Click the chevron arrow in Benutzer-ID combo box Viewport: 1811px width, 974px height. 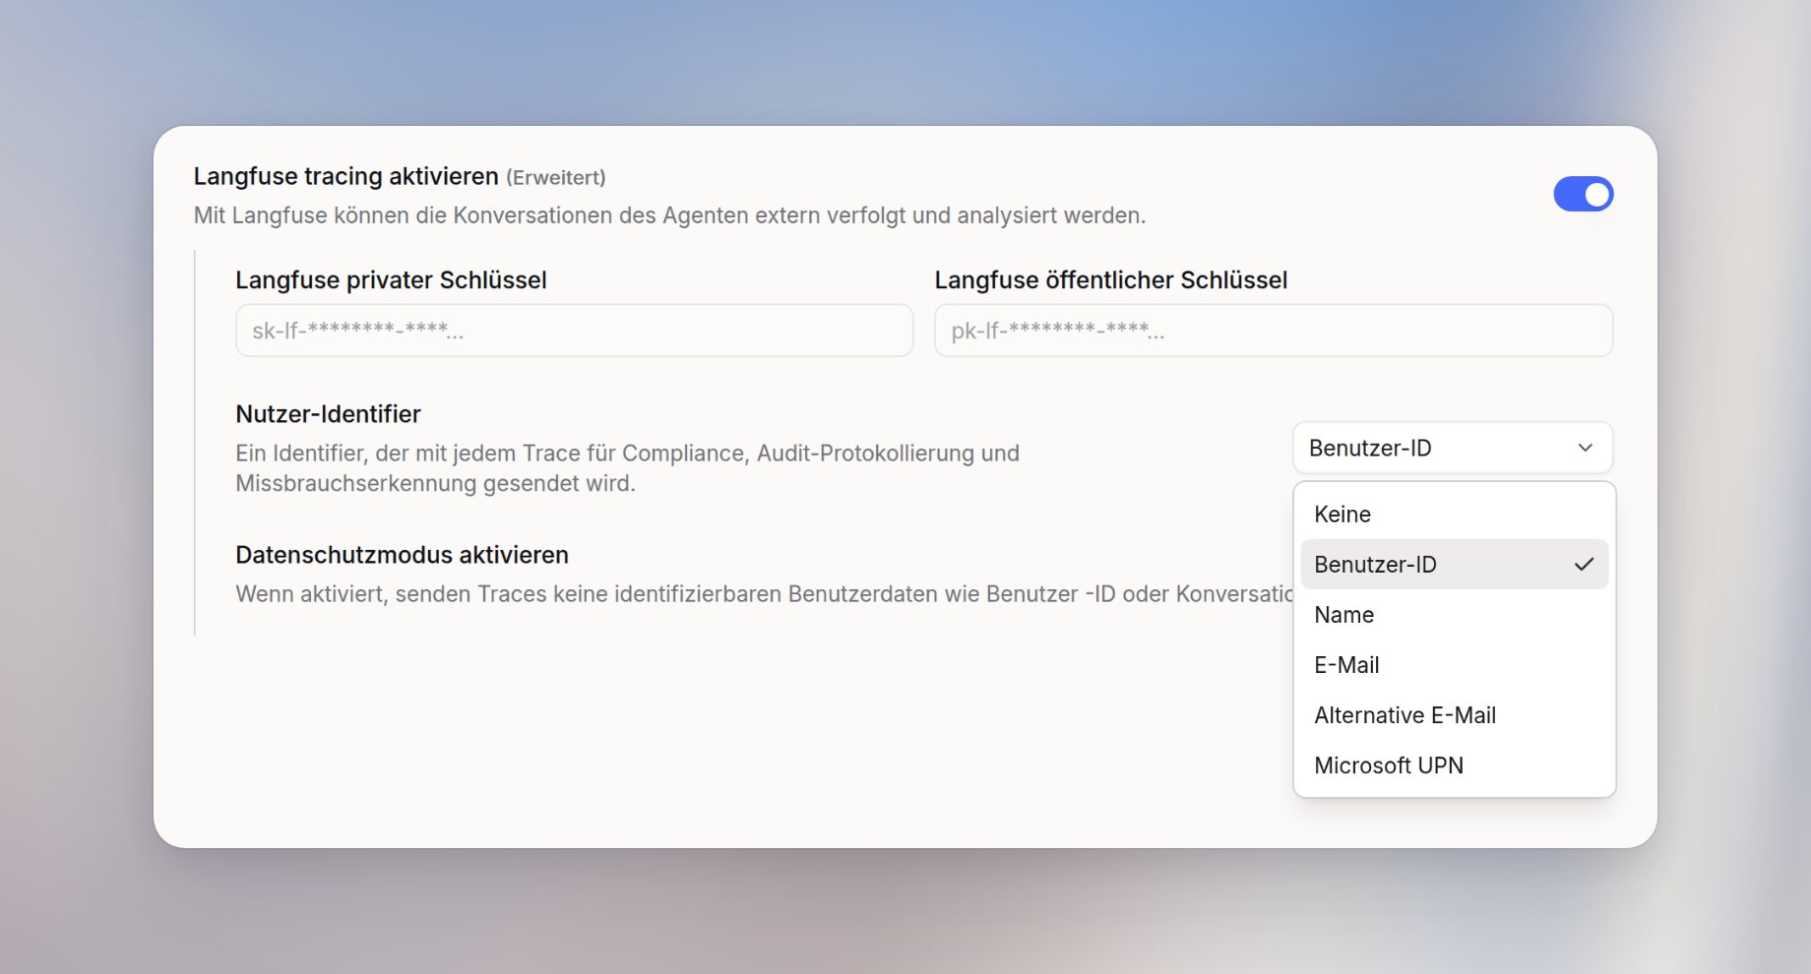[x=1585, y=448]
